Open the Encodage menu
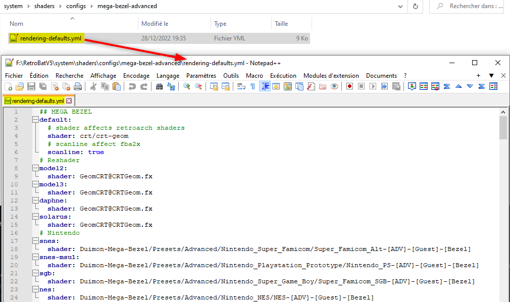 pyautogui.click(x=136, y=76)
